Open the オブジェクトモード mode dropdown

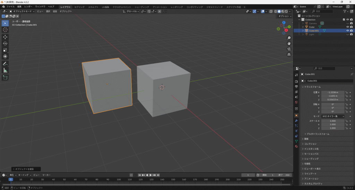(22, 11)
